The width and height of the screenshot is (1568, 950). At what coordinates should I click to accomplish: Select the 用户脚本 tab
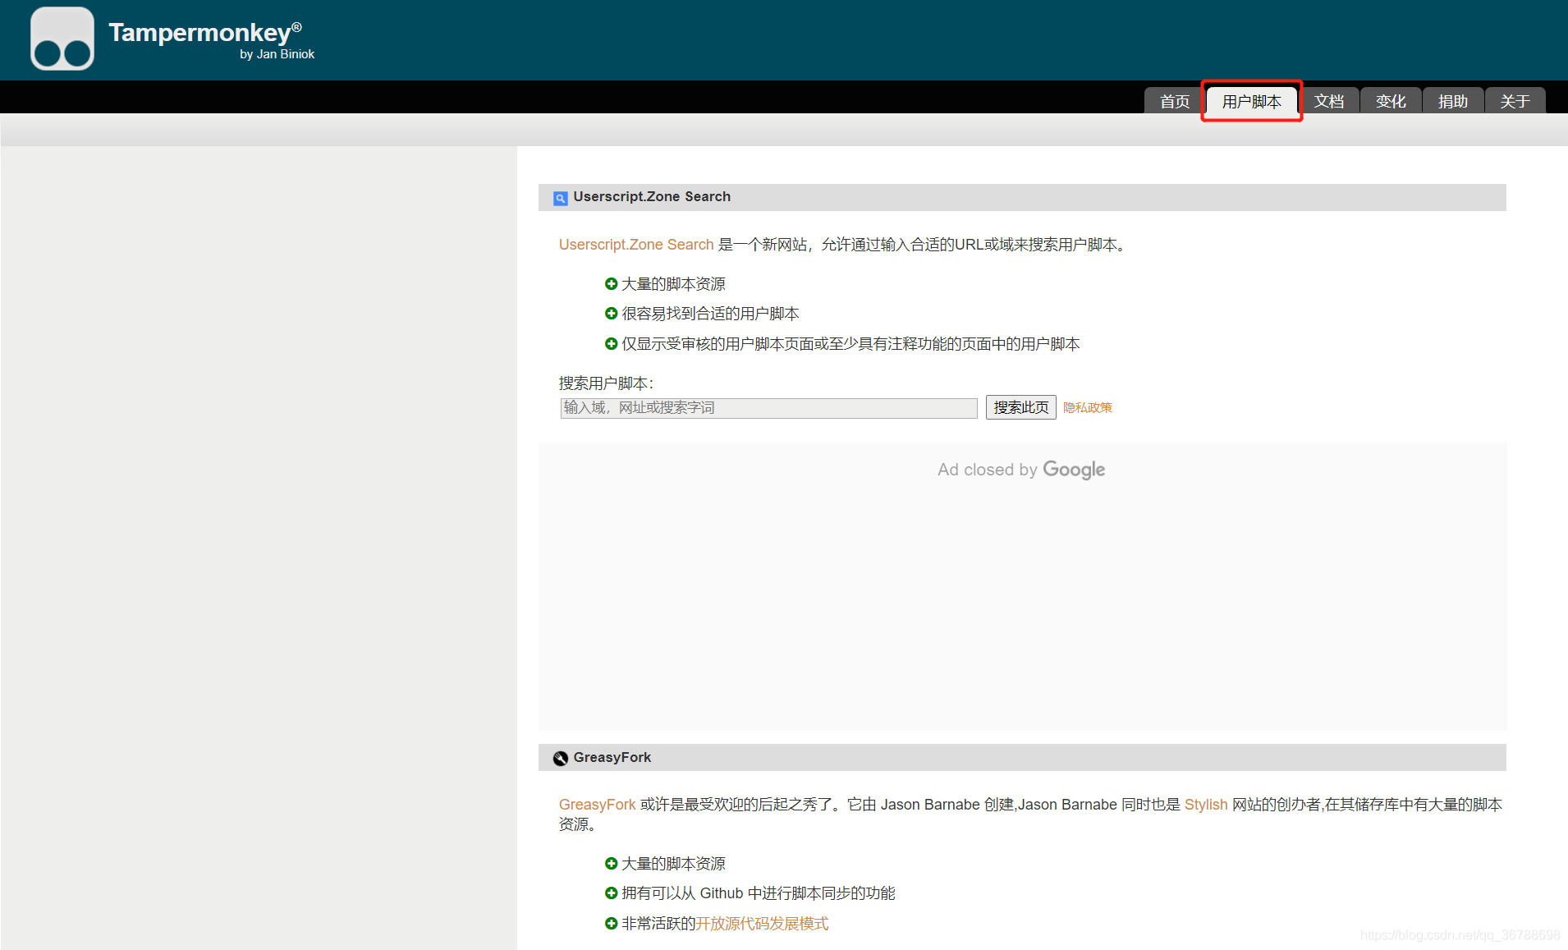tap(1251, 101)
